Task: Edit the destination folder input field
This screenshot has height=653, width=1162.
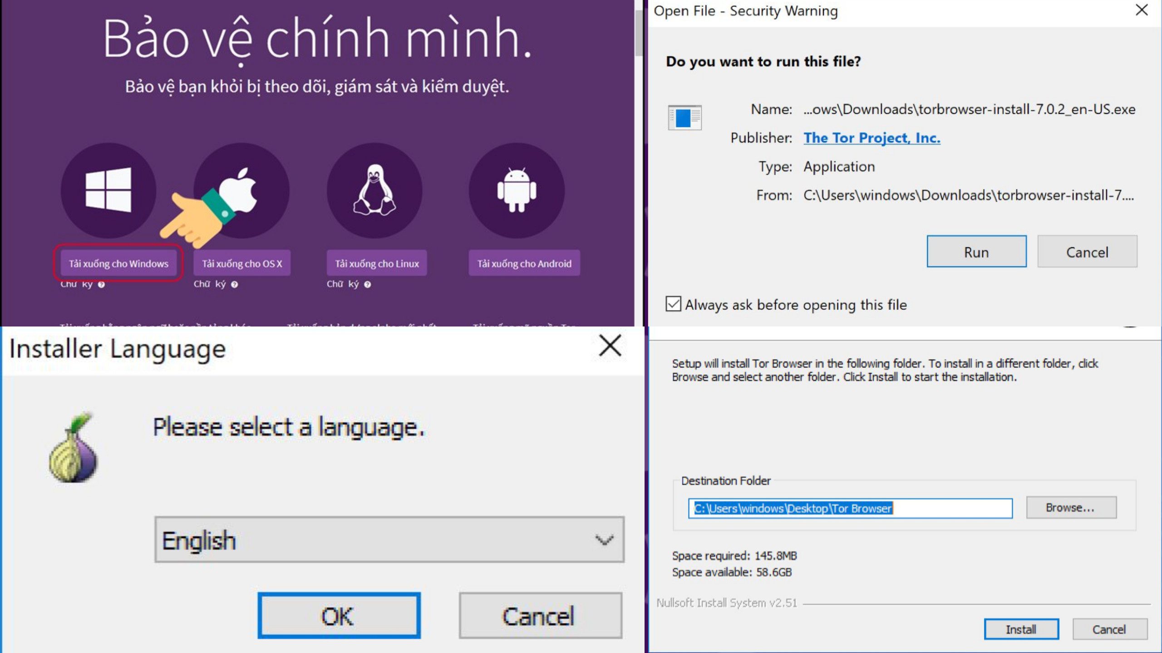Action: 849,508
